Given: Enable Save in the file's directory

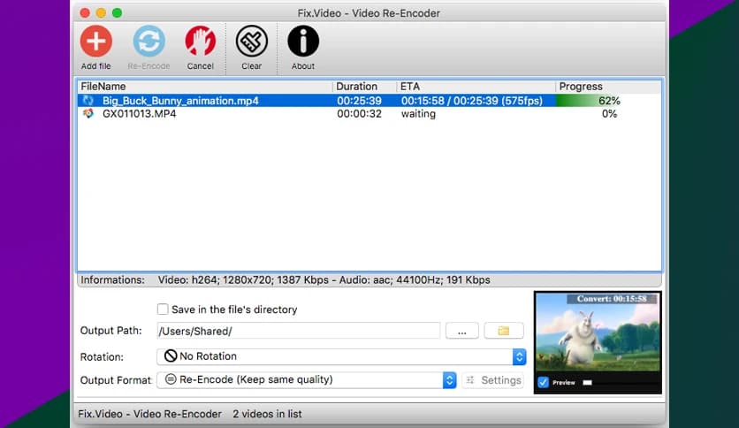Looking at the screenshot, I should [x=163, y=310].
